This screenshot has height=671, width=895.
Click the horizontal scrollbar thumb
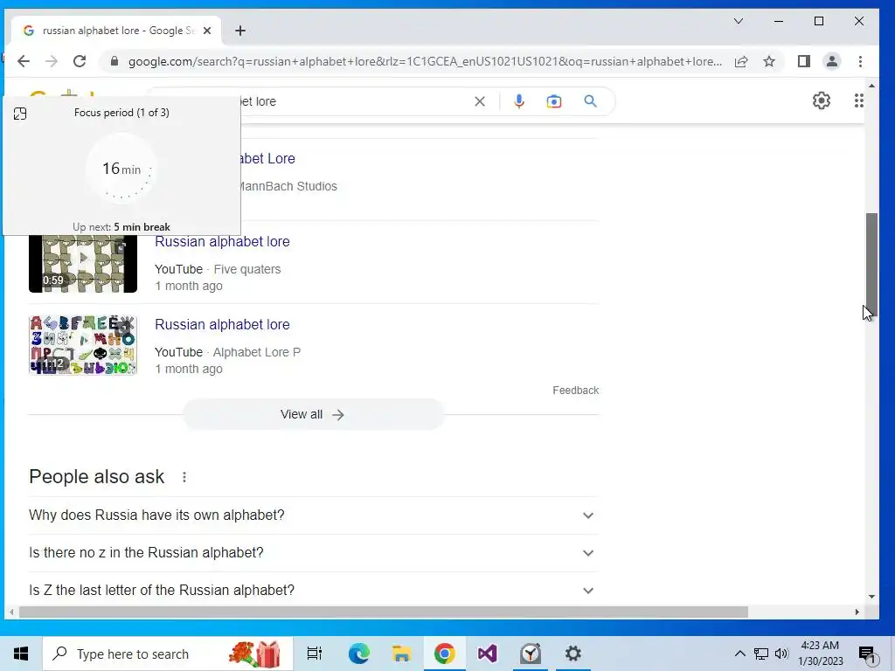384,612
